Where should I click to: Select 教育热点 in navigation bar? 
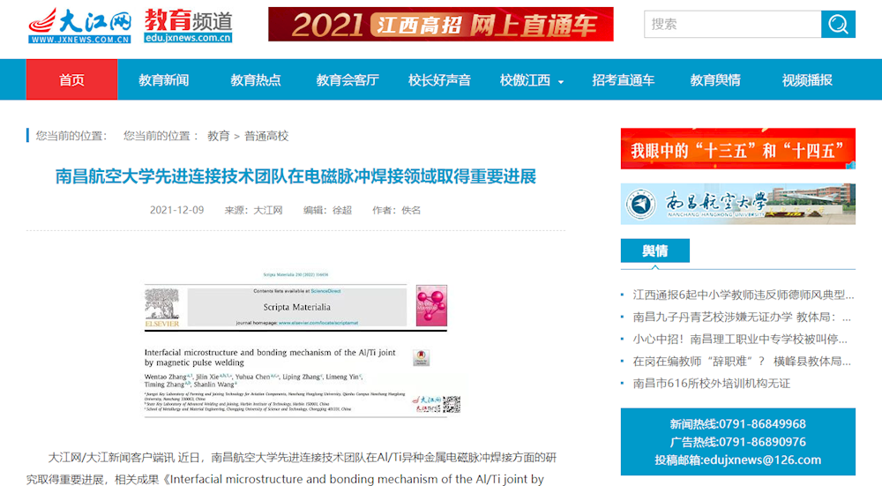tap(256, 80)
